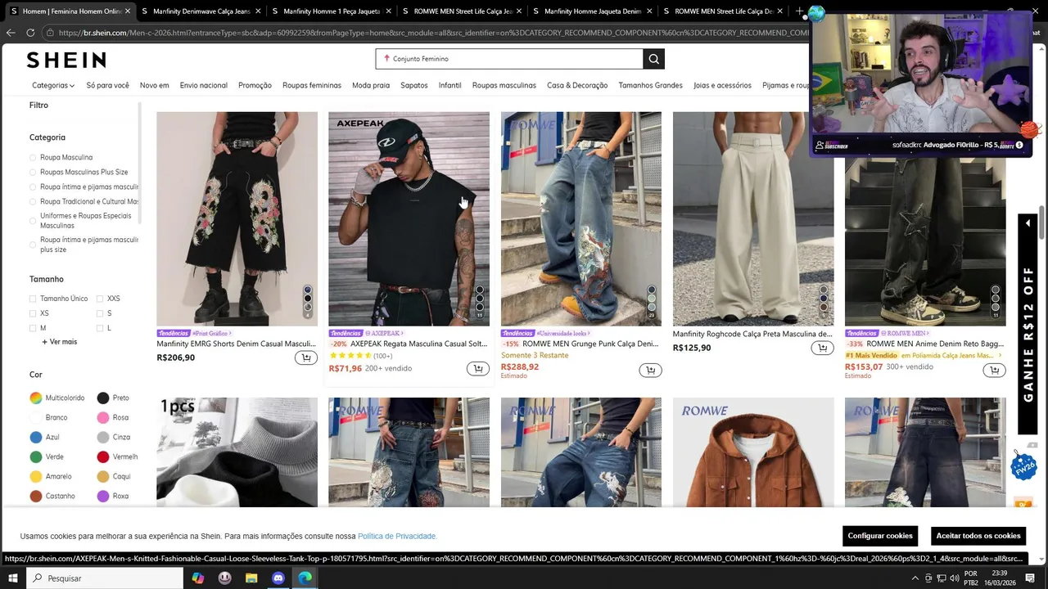1048x589 pixels.
Task: Add Manfinity Roghcode pants to cart
Action: (x=822, y=348)
